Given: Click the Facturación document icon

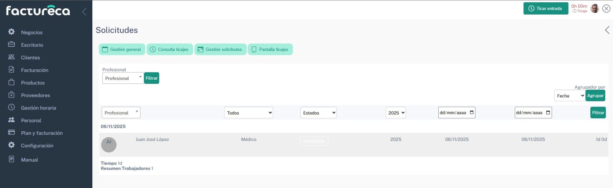Looking at the screenshot, I should pyautogui.click(x=11, y=70).
